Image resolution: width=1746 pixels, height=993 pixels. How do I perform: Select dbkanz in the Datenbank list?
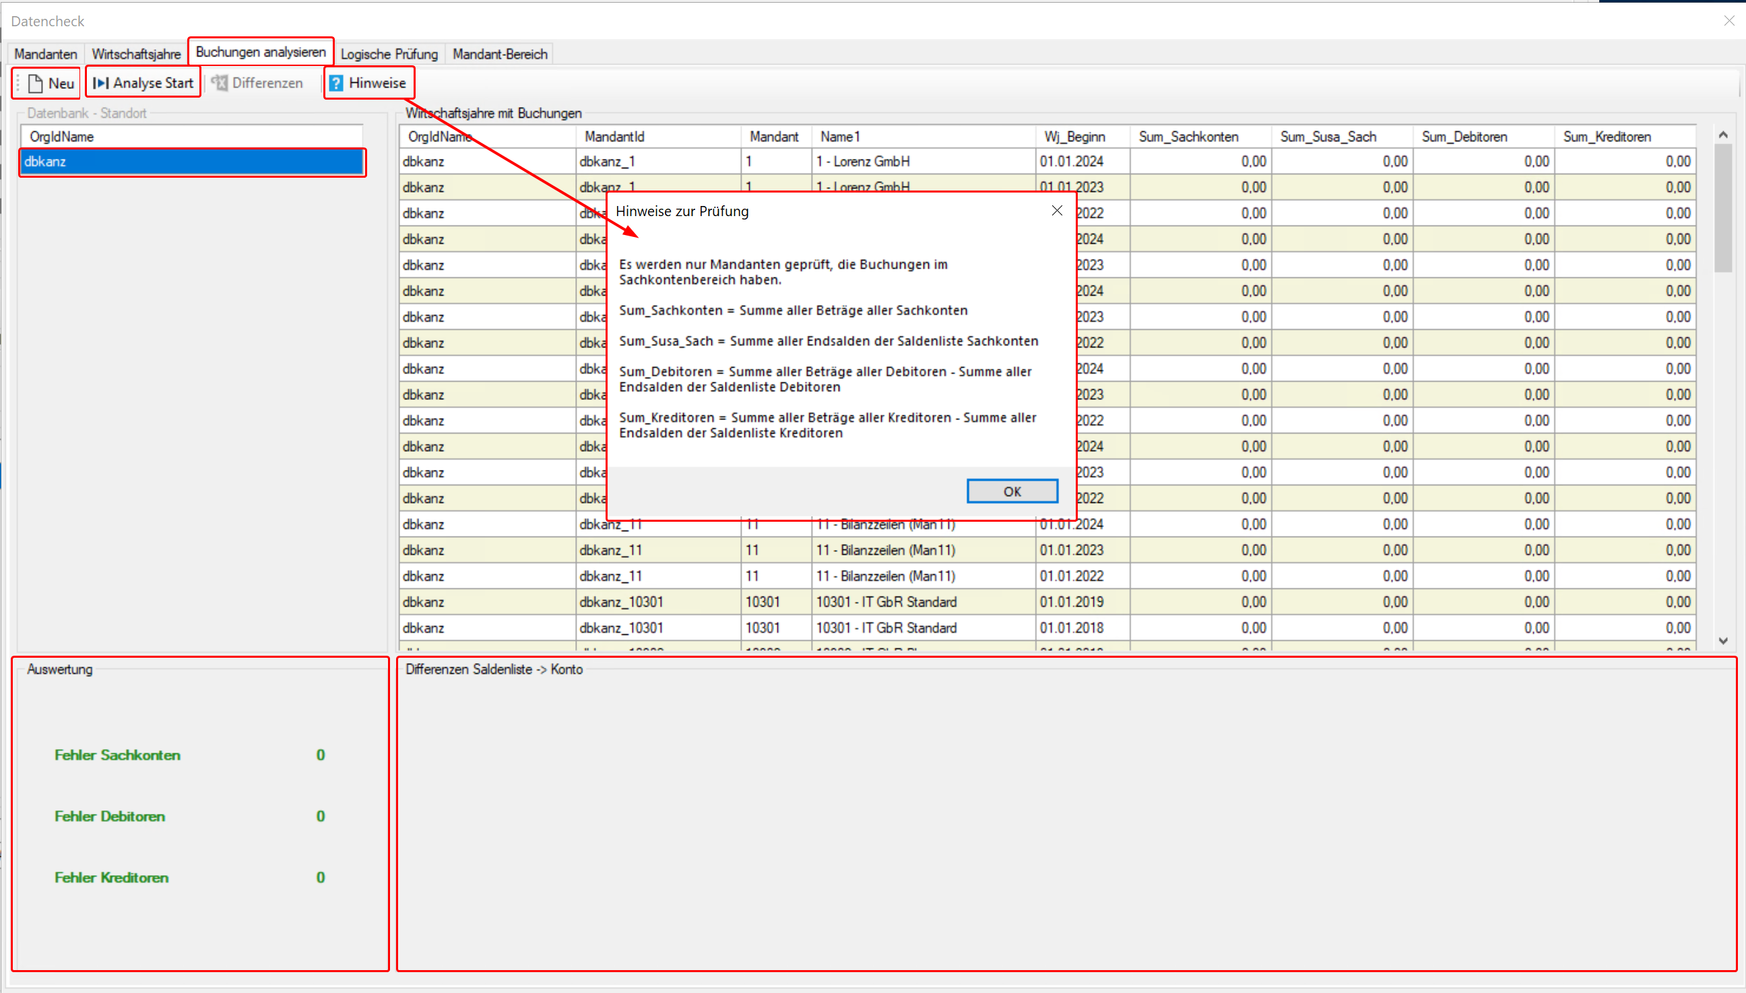(192, 162)
